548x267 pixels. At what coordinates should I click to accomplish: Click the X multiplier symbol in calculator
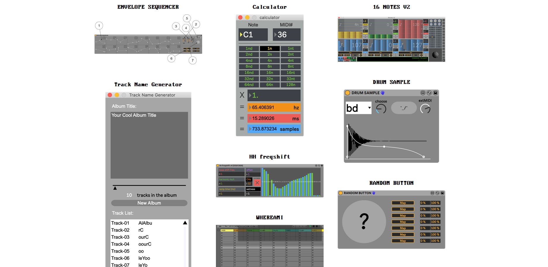(242, 95)
